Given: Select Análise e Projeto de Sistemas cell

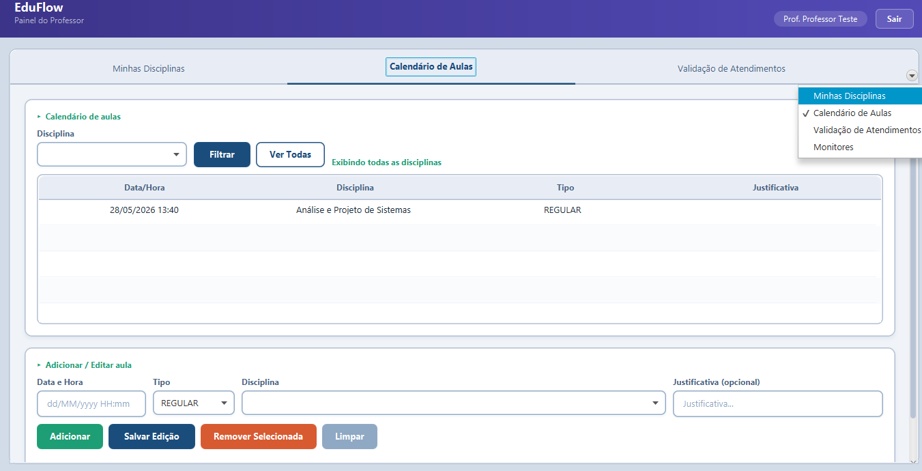Looking at the screenshot, I should [x=354, y=210].
